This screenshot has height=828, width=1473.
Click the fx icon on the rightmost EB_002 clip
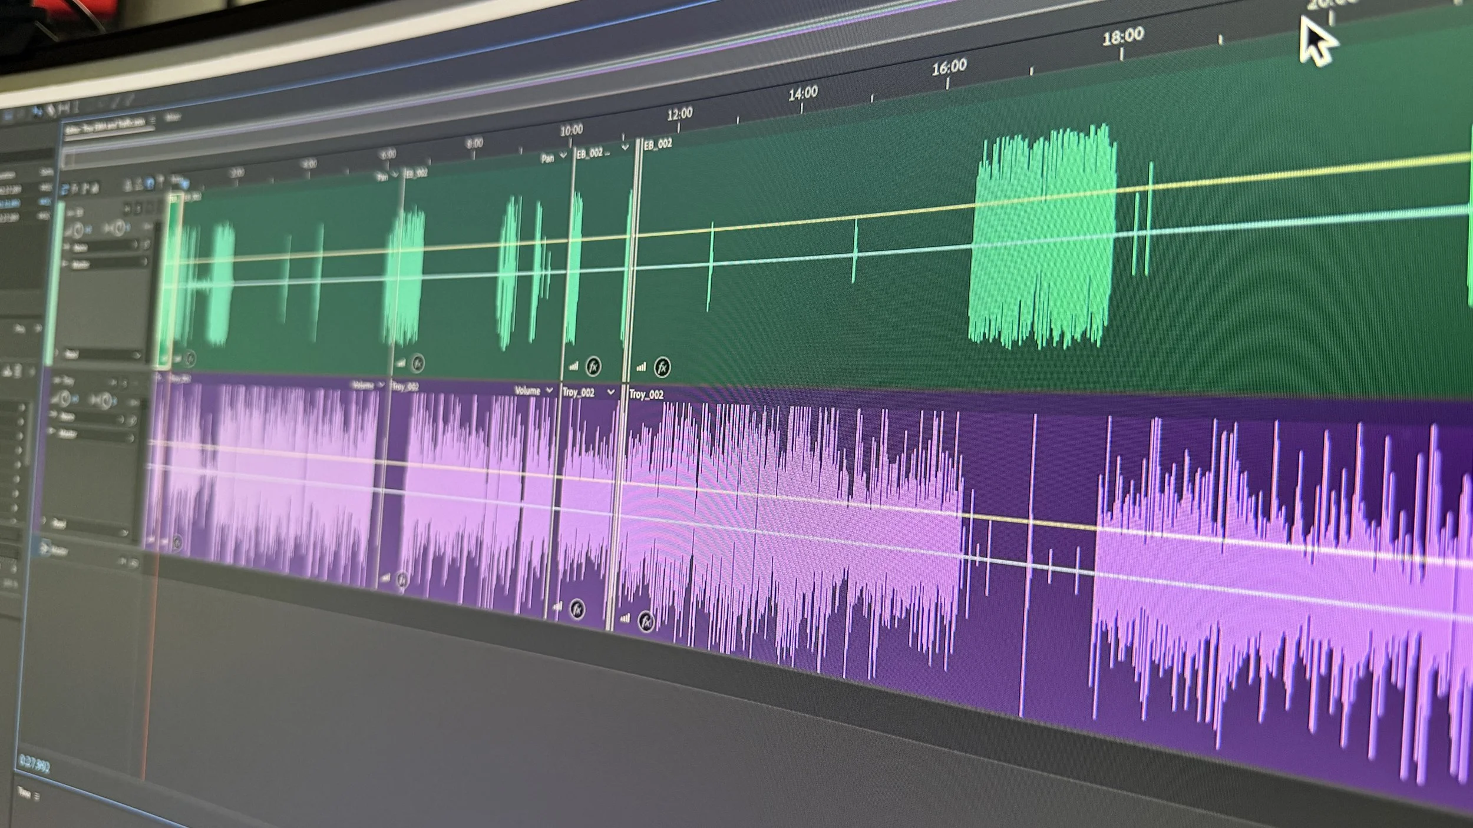(662, 367)
